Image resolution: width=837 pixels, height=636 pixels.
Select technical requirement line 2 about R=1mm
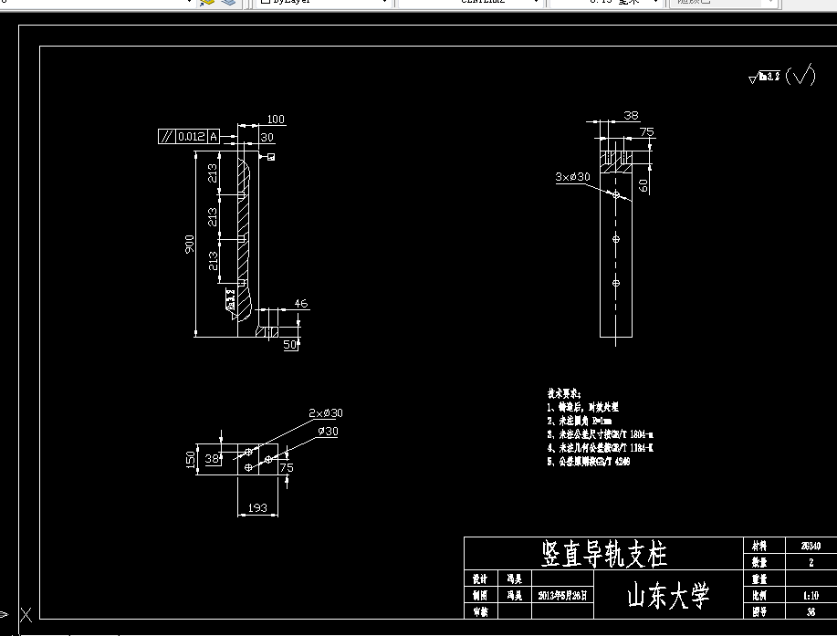pos(580,421)
